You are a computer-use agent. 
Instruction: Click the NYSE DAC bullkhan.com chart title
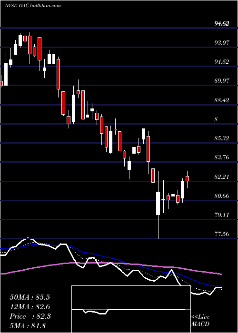coord(33,5)
